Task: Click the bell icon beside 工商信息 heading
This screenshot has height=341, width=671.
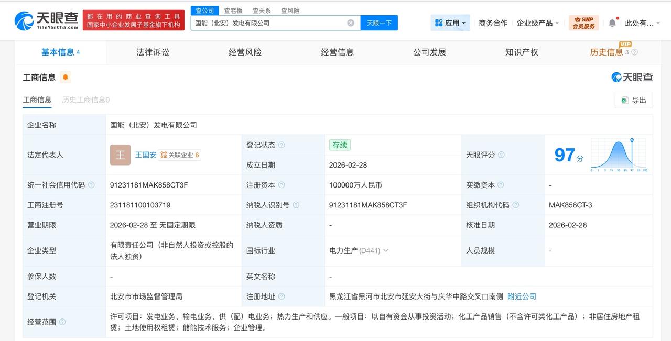Action: click(x=65, y=77)
